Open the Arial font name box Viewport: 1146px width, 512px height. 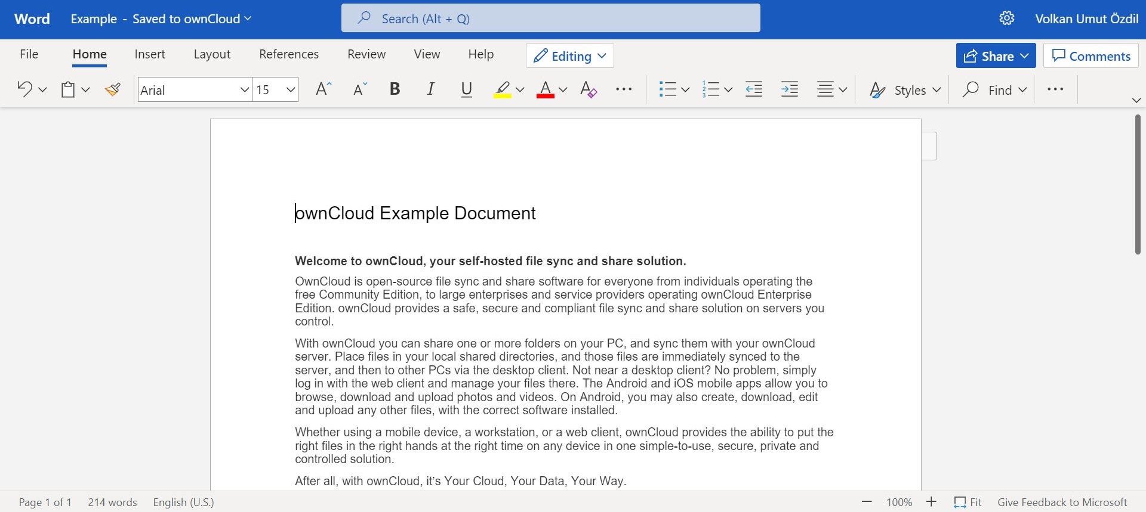click(x=195, y=90)
